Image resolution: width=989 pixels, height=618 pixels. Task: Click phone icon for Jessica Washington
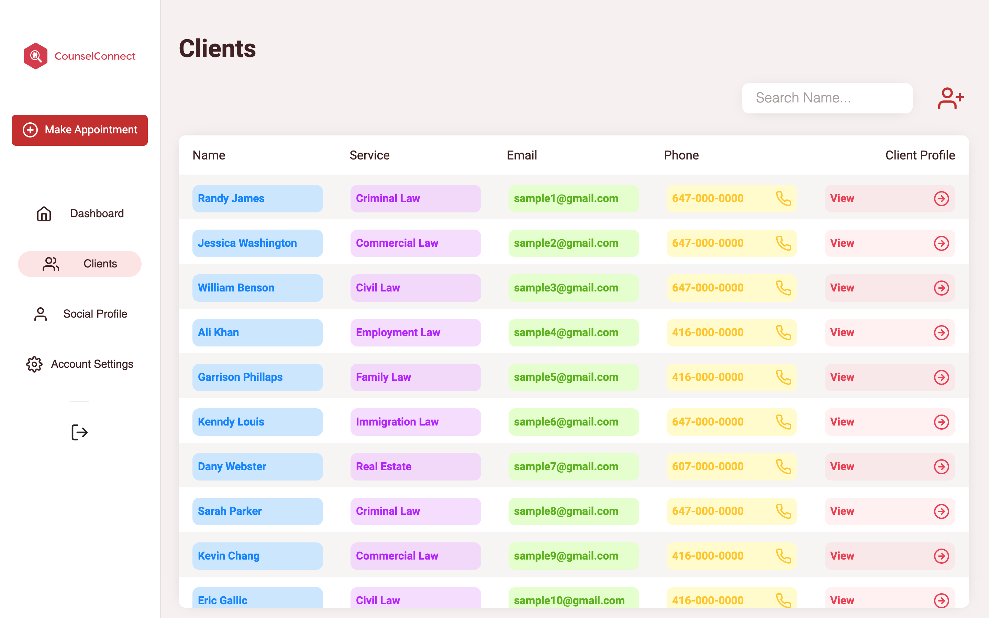click(783, 243)
